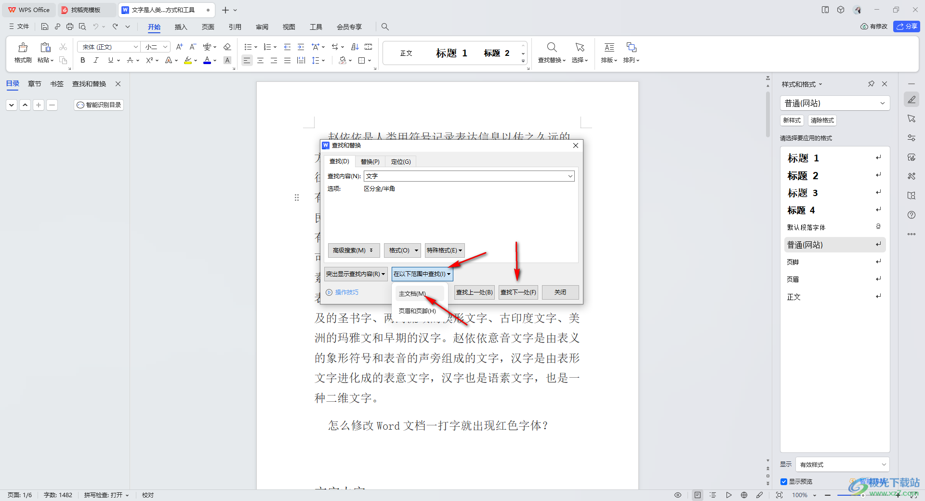Open the Advanced Search (高级搜索) dropdown
This screenshot has width=925, height=501.
coord(354,250)
